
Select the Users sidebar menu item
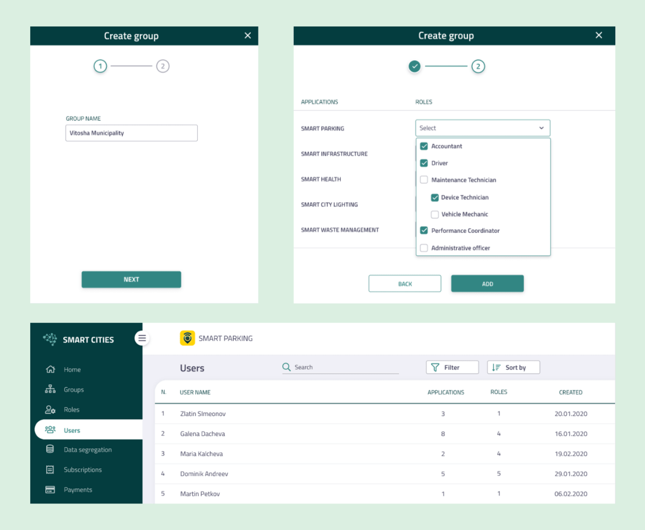point(72,430)
